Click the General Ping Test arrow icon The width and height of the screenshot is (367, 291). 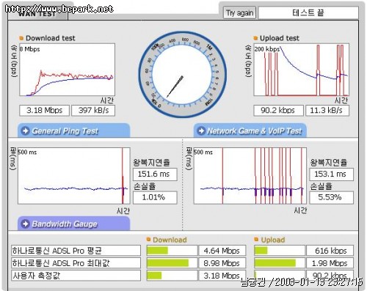click(x=25, y=130)
